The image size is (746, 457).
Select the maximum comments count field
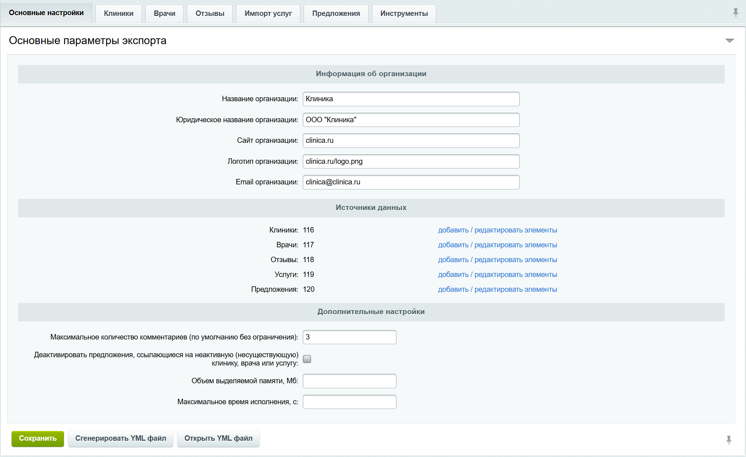point(349,337)
